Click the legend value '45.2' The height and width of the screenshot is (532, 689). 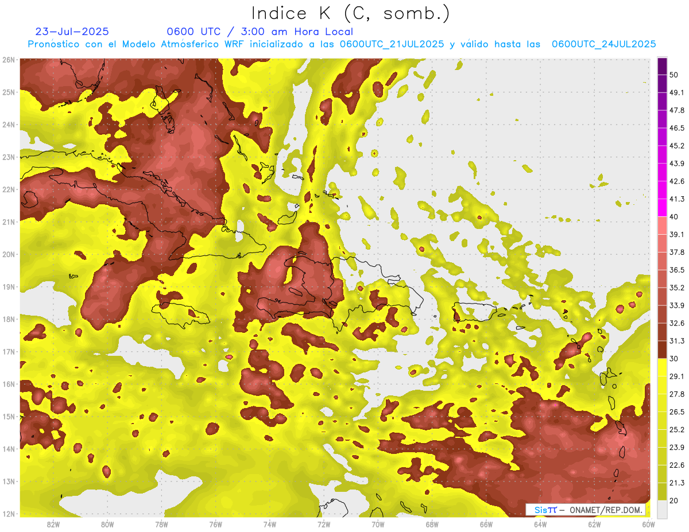click(677, 146)
